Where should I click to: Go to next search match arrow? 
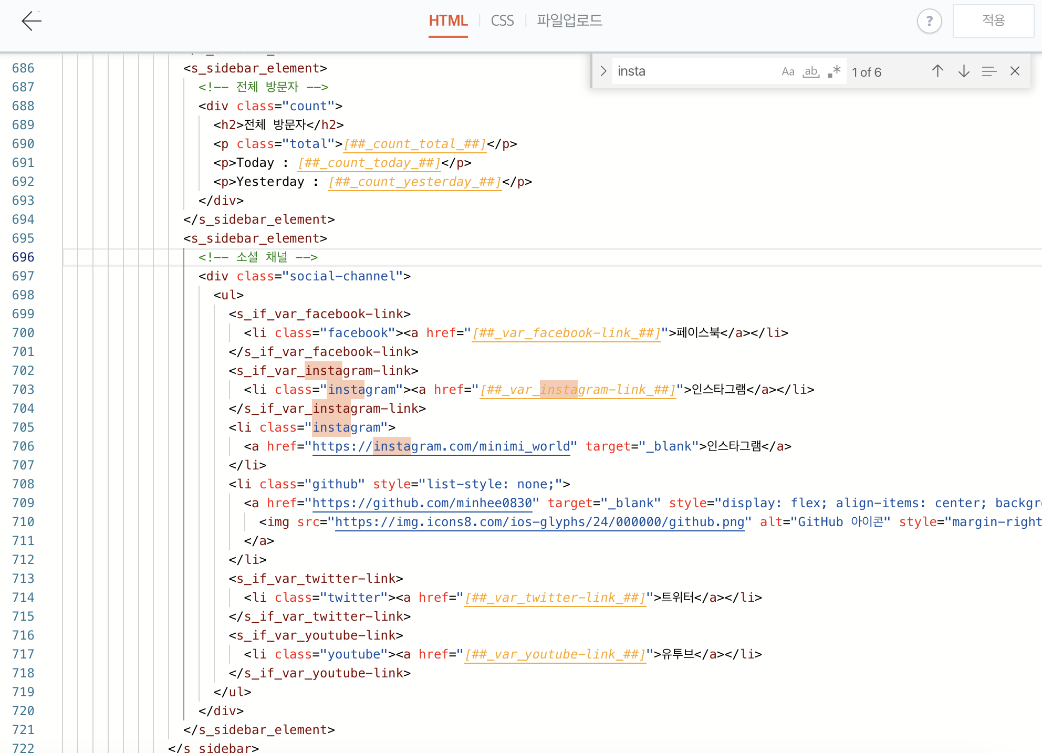click(x=964, y=71)
